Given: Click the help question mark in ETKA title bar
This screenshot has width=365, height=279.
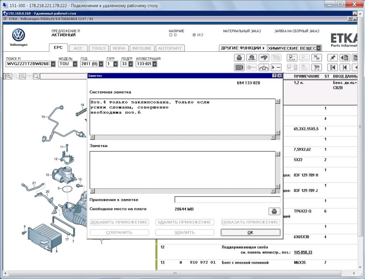Looking at the screenshot, I should click(x=350, y=19).
